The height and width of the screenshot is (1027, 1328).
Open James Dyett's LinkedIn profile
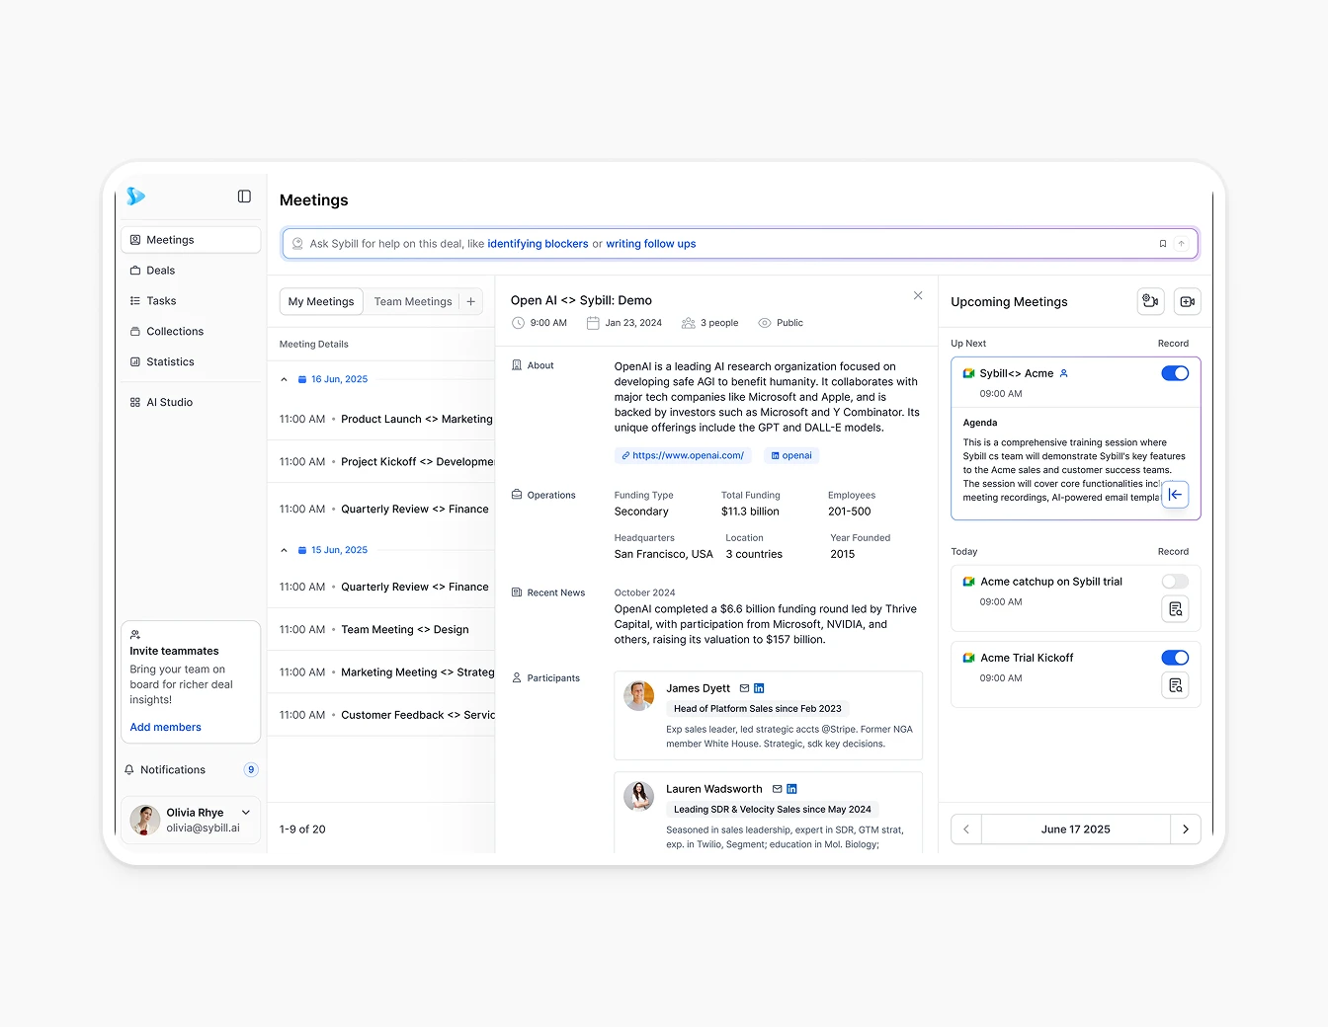[x=759, y=688]
